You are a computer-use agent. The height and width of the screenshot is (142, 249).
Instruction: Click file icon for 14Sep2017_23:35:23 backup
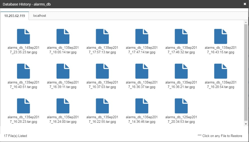[23, 36]
